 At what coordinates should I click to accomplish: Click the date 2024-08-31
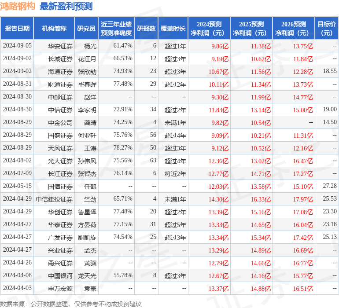point(17,84)
